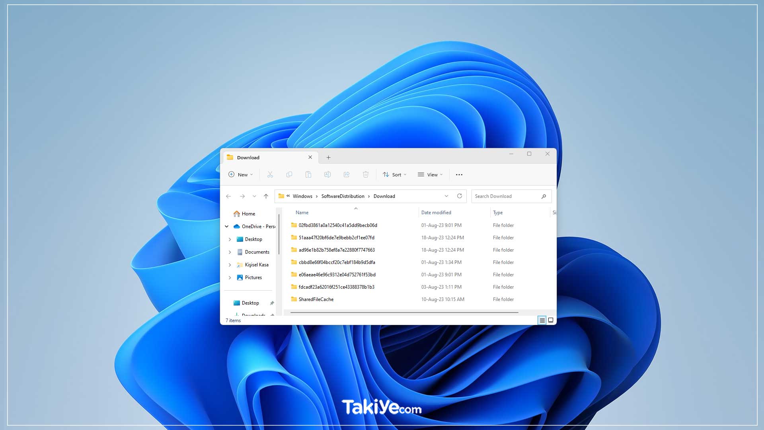The height and width of the screenshot is (430, 764).
Task: Click the 7 items status text
Action: point(233,321)
